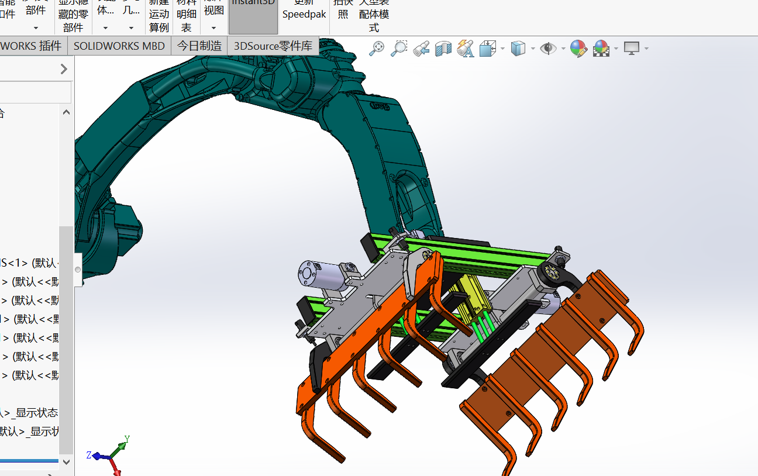Select the Zoom to Area magnifier
The width and height of the screenshot is (758, 476).
[399, 48]
